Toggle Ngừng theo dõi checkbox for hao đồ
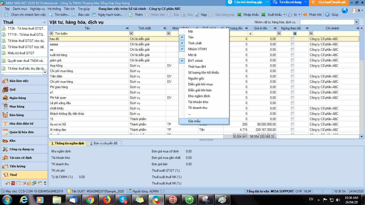 293,39
